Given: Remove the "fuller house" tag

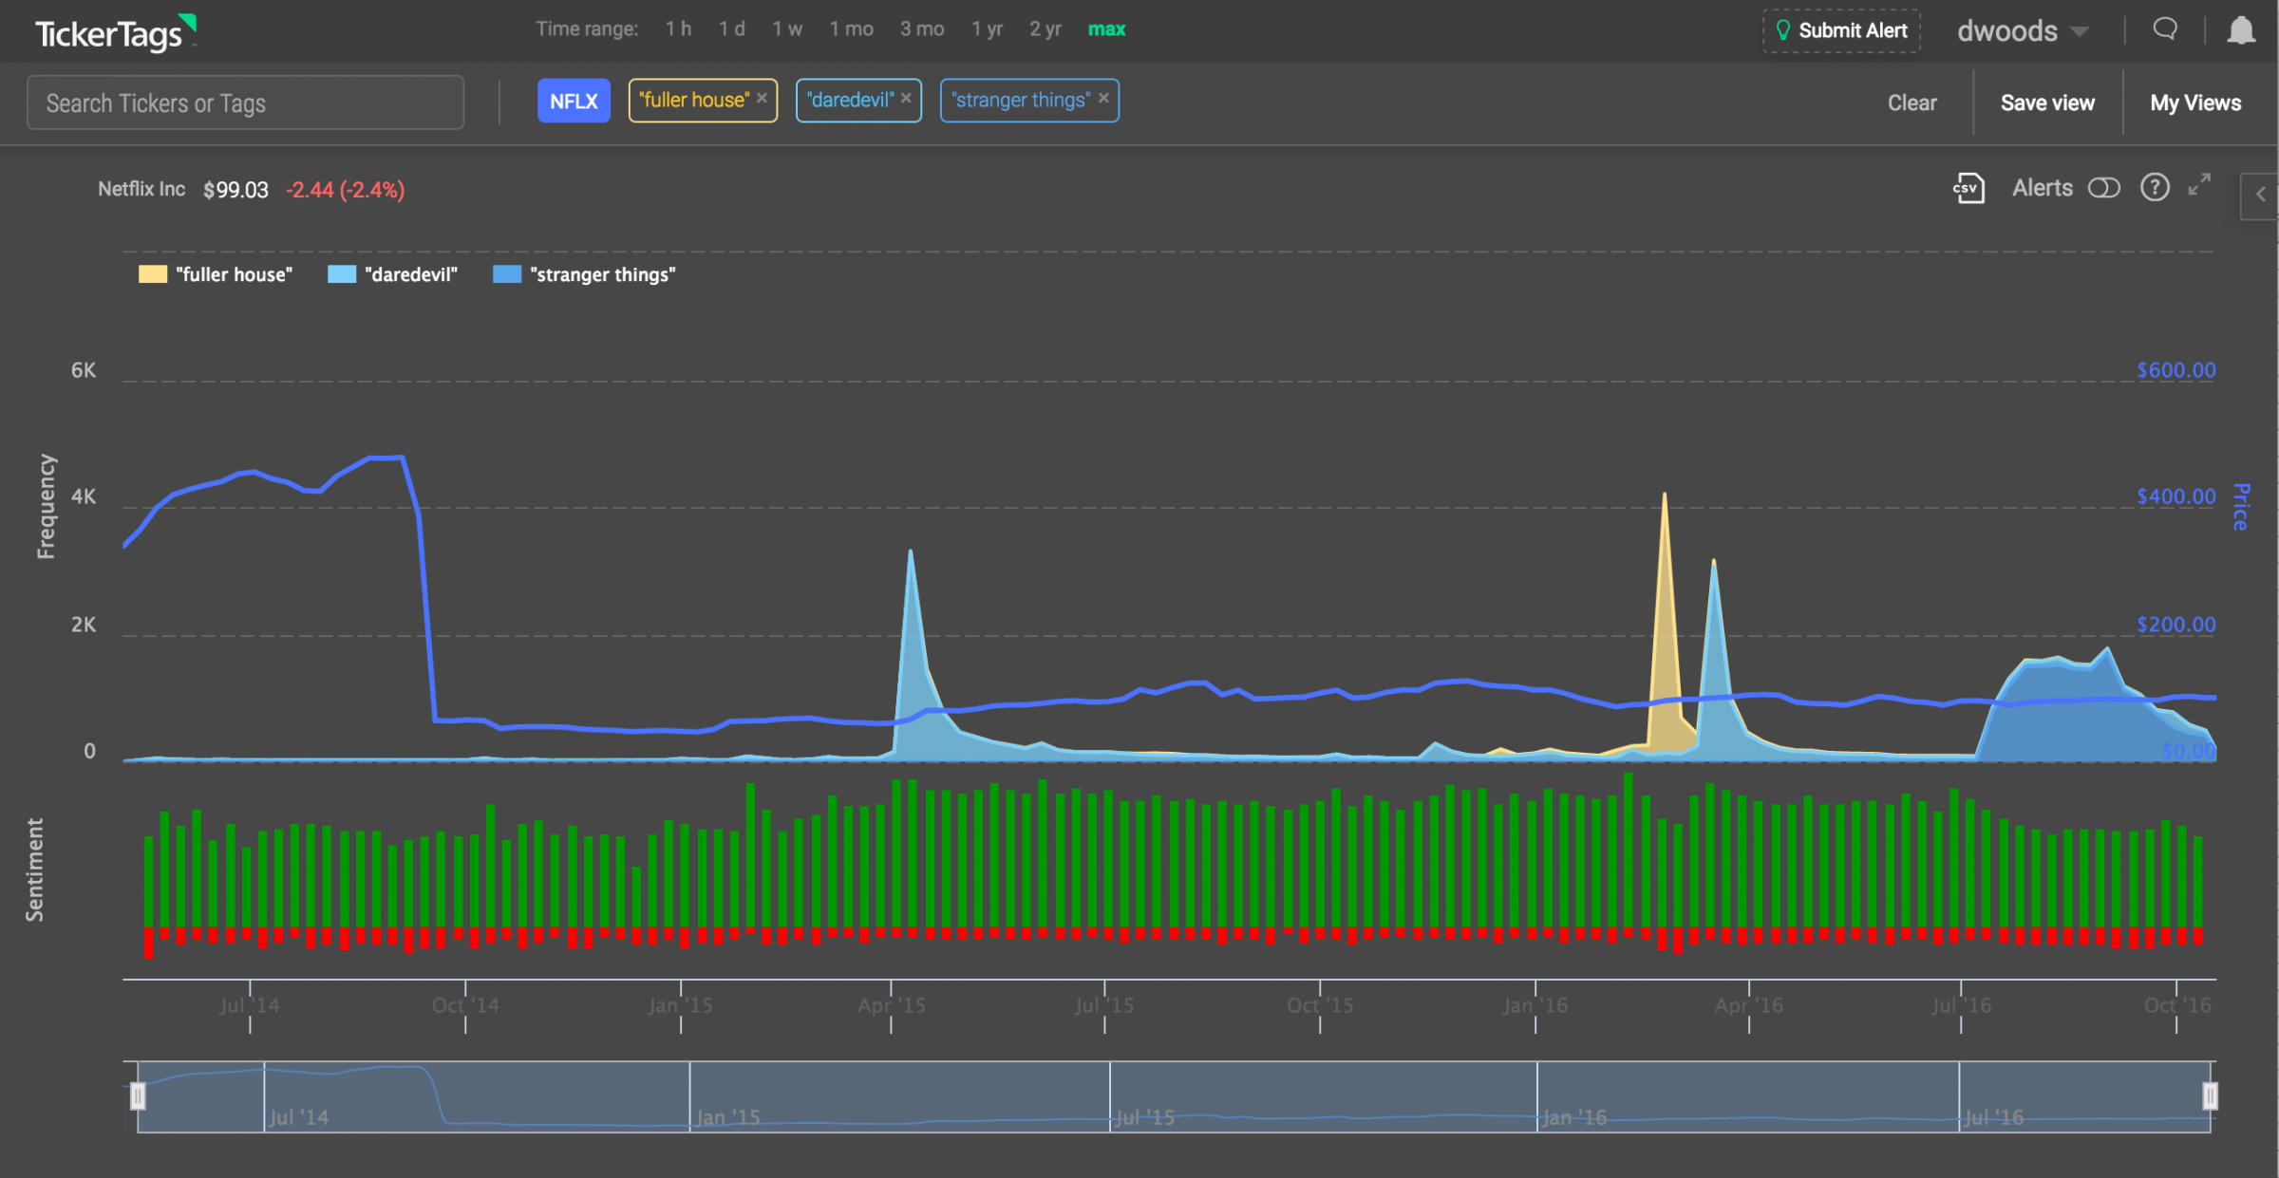Looking at the screenshot, I should click(762, 98).
